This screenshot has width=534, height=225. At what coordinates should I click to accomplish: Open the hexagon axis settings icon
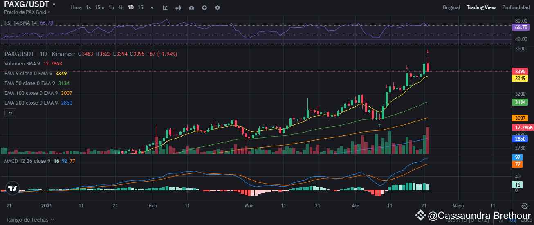click(524, 206)
